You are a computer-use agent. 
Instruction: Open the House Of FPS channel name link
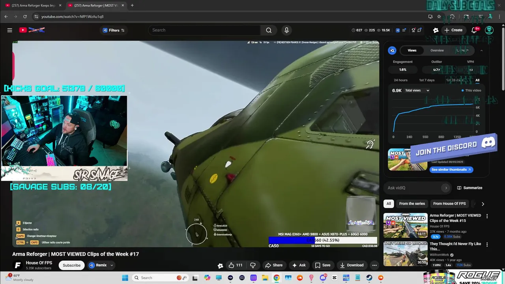[39, 263]
